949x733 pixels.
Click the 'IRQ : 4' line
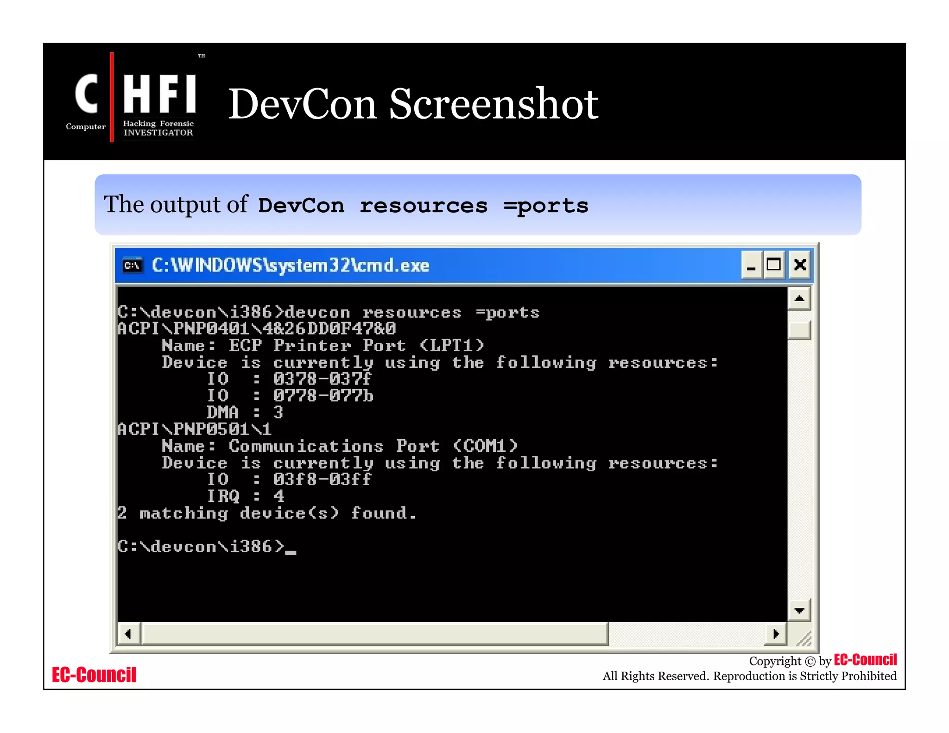coord(246,496)
